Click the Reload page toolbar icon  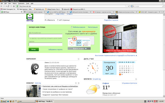(9, 6)
